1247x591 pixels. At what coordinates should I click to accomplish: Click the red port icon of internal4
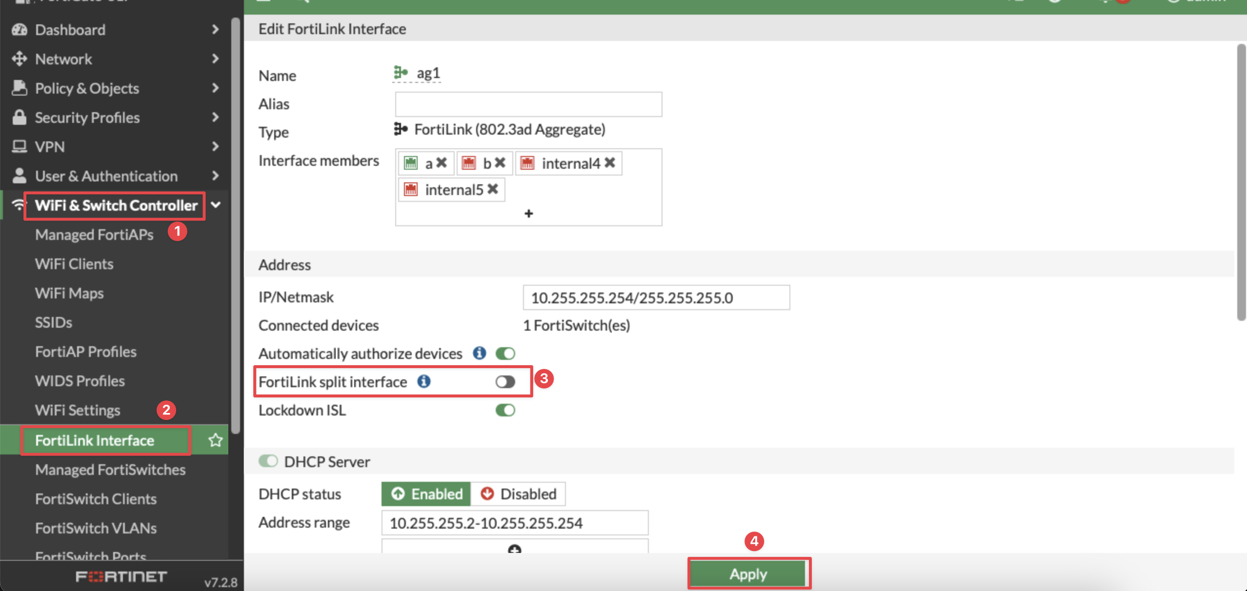(527, 163)
